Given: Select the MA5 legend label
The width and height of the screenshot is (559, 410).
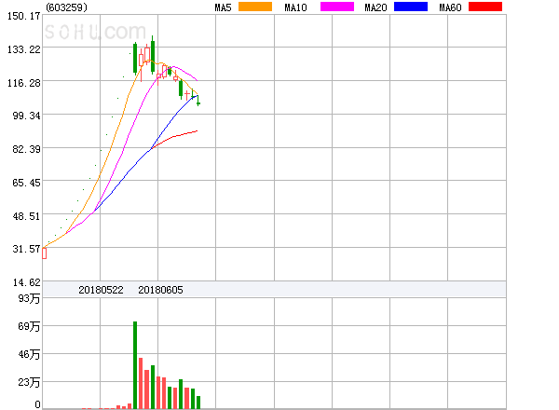Looking at the screenshot, I should pos(223,7).
